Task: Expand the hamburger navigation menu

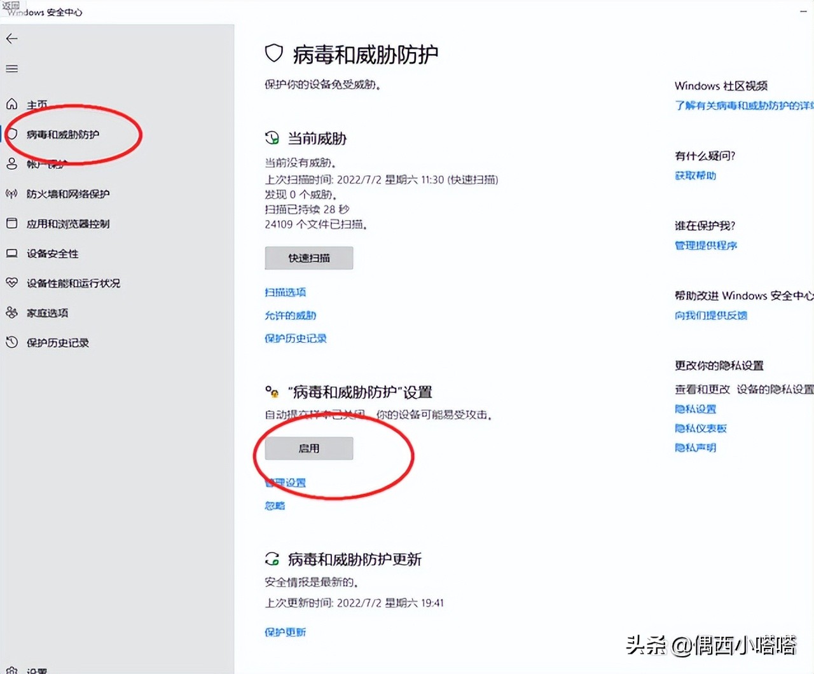Action: [11, 69]
